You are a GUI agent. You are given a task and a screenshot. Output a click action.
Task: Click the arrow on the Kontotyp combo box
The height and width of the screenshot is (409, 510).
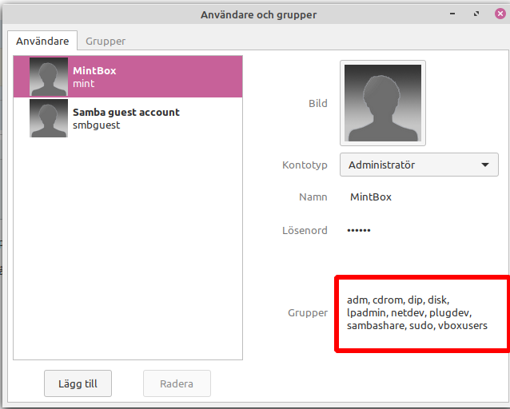pos(484,165)
